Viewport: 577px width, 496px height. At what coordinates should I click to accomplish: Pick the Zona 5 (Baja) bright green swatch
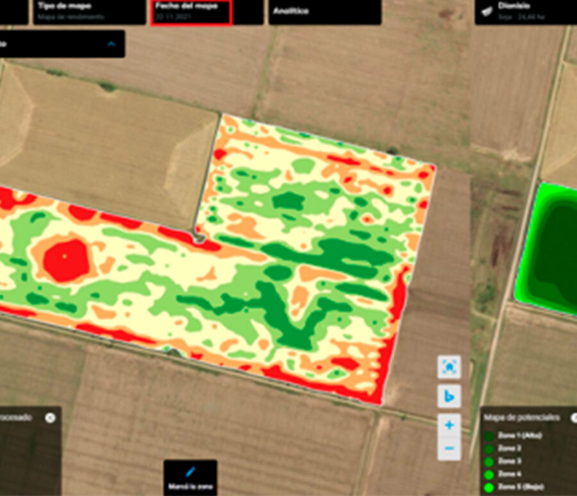tap(489, 488)
